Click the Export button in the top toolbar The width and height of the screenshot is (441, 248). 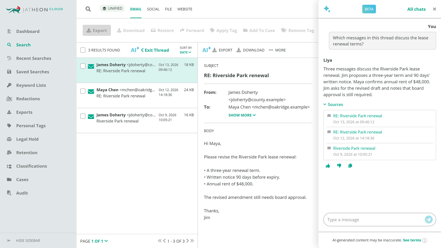(97, 30)
